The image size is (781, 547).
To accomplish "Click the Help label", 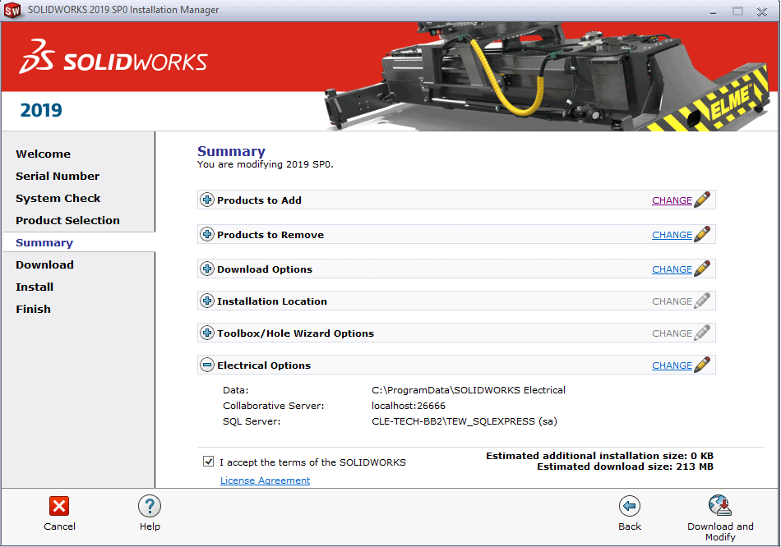I will (x=150, y=526).
